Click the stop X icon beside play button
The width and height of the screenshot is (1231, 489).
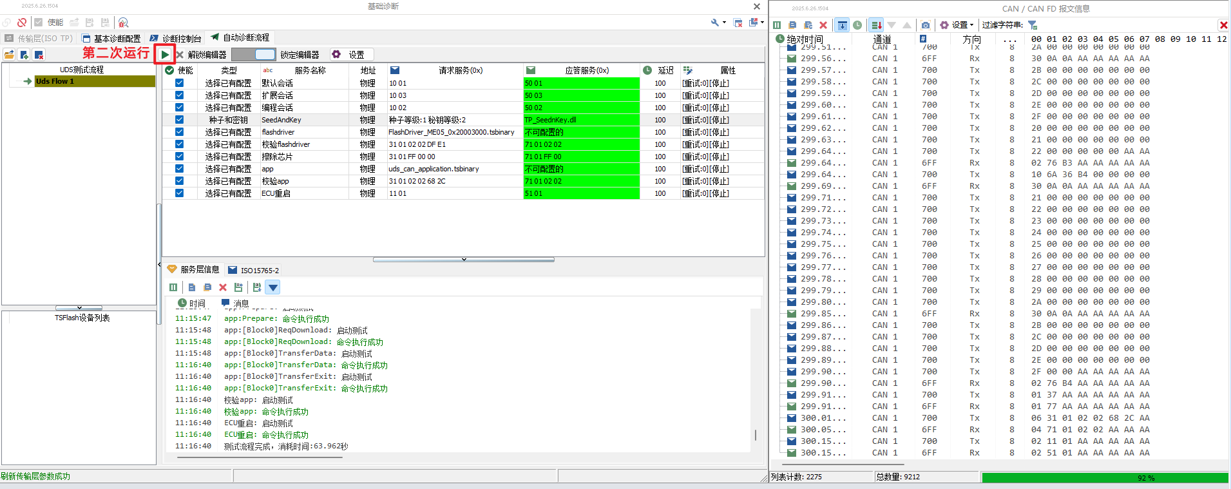coord(180,55)
